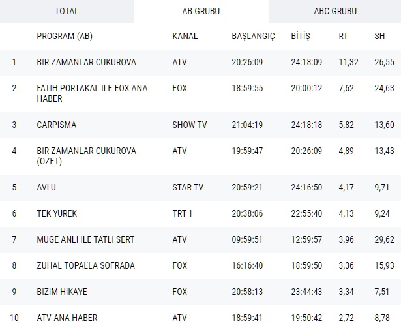
Task: Click the BİTİŞ column header
Action: [x=301, y=35]
